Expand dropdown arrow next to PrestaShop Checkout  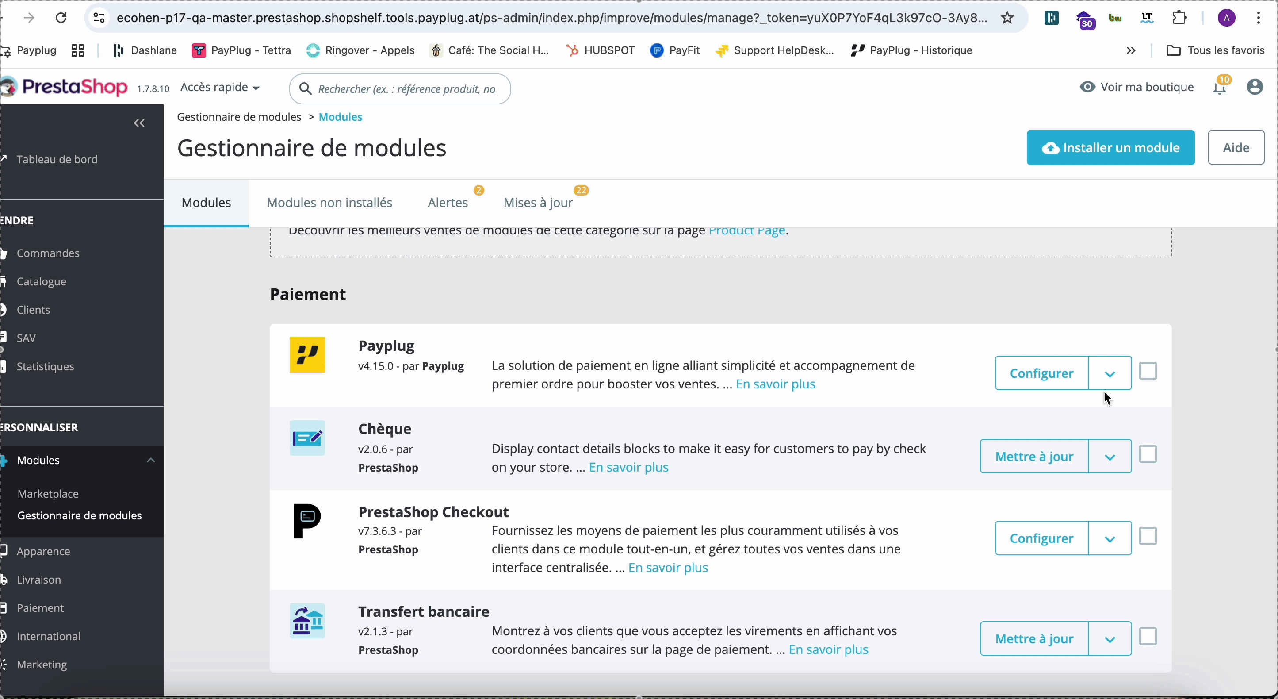click(x=1110, y=538)
